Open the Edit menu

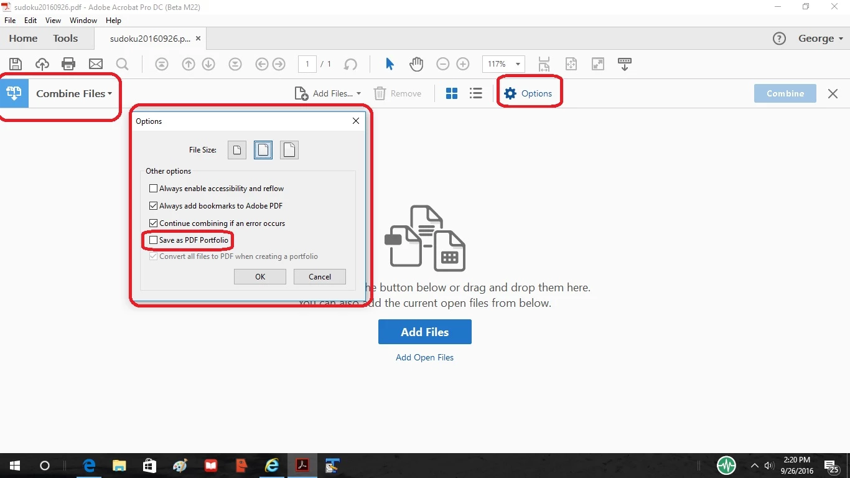click(30, 21)
